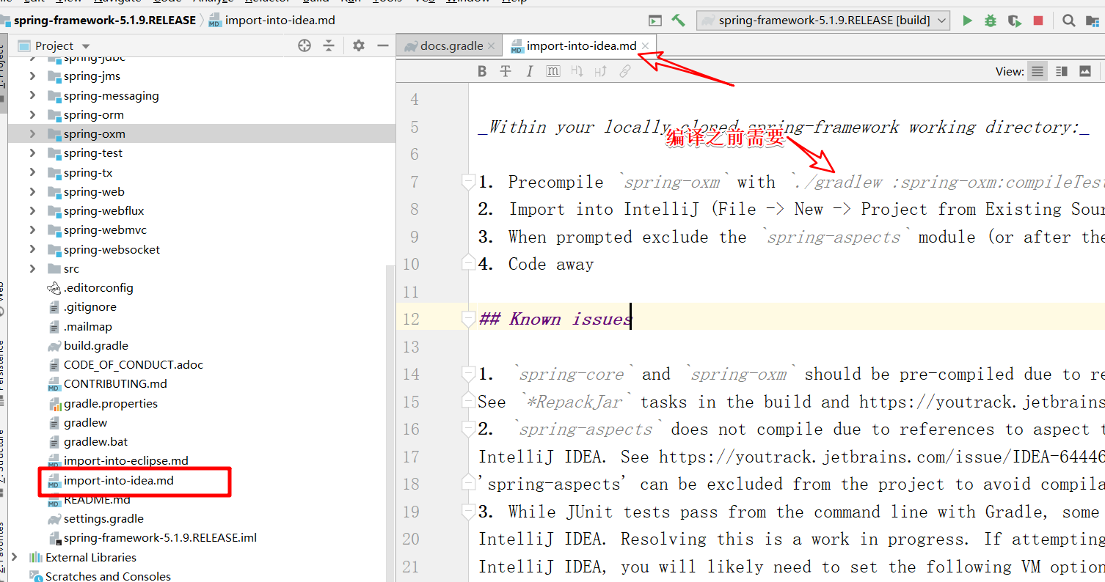1105x582 pixels.
Task: Expand spring-jms module folder
Action: click(32, 75)
